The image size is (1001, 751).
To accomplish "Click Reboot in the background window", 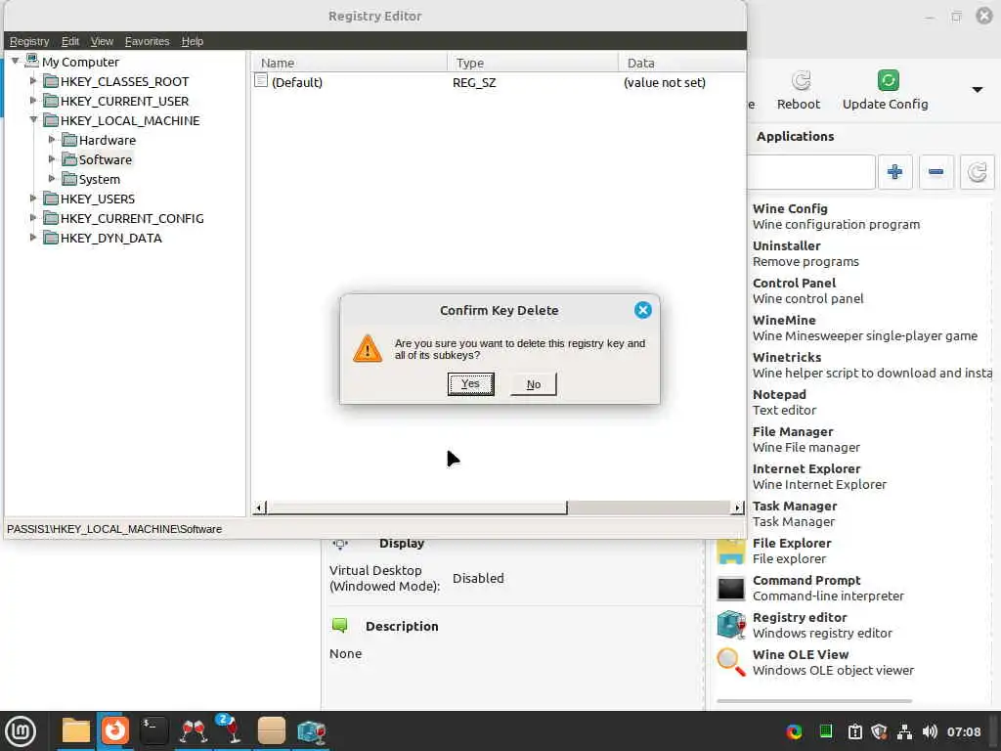I will coord(799,90).
